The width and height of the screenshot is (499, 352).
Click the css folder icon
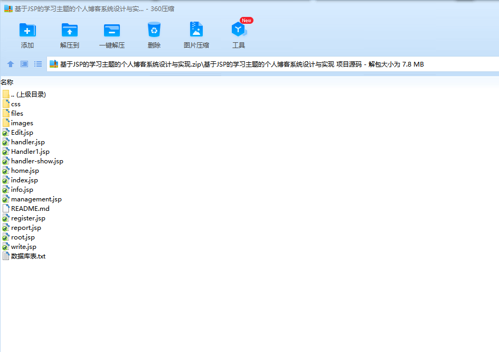tap(6, 104)
